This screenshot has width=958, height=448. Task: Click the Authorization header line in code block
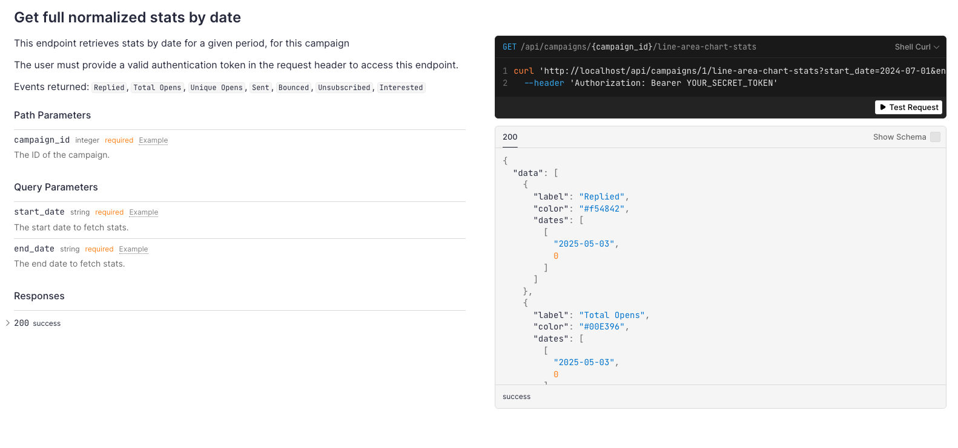[x=650, y=83]
